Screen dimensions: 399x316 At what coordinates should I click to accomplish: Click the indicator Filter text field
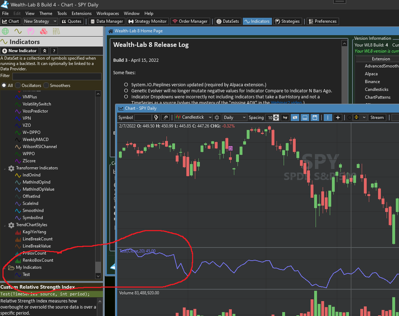click(57, 76)
